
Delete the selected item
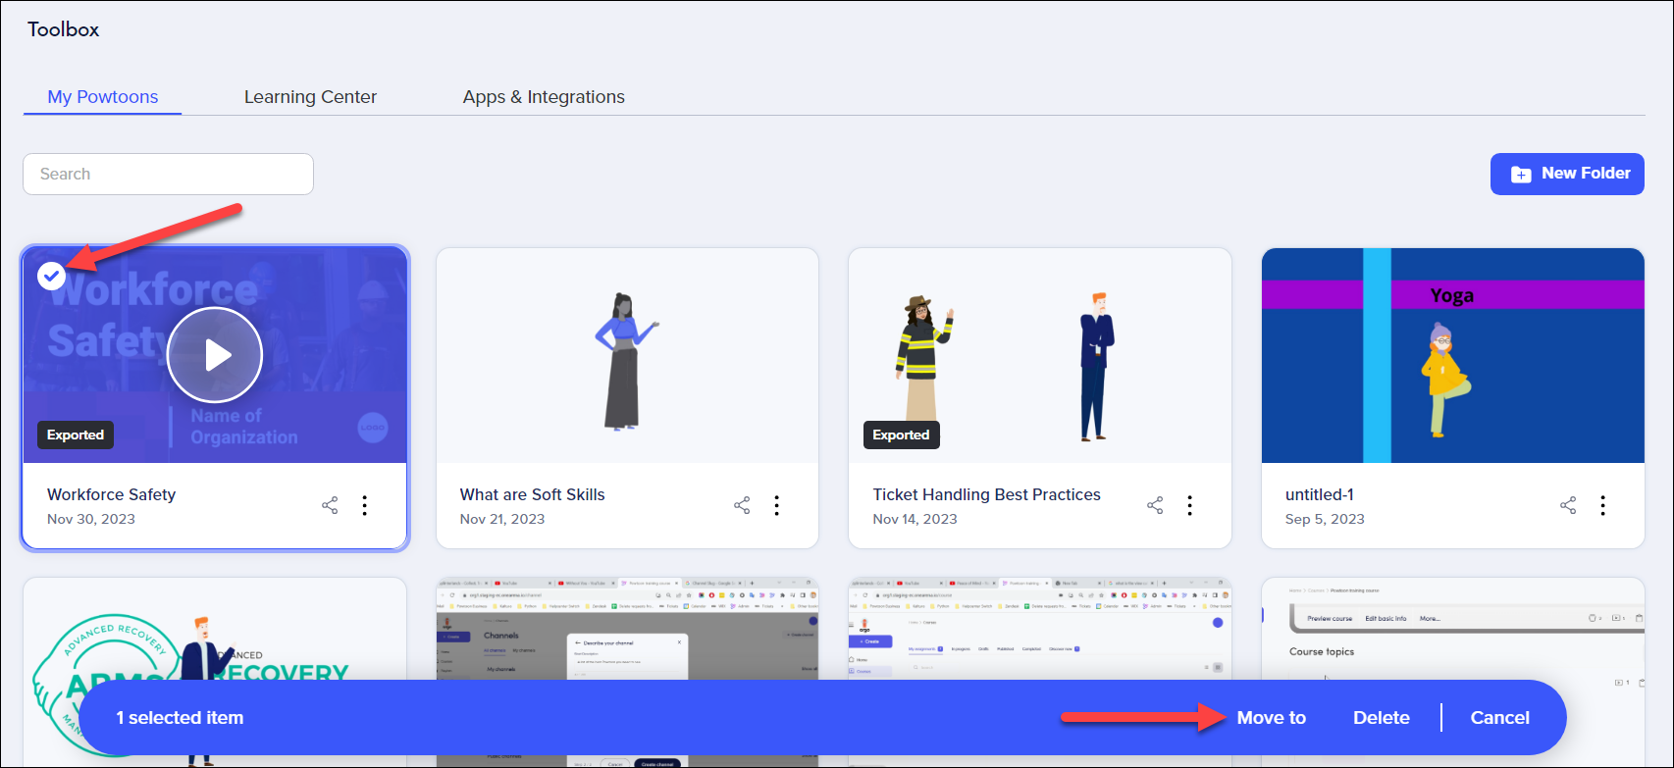[x=1381, y=718]
